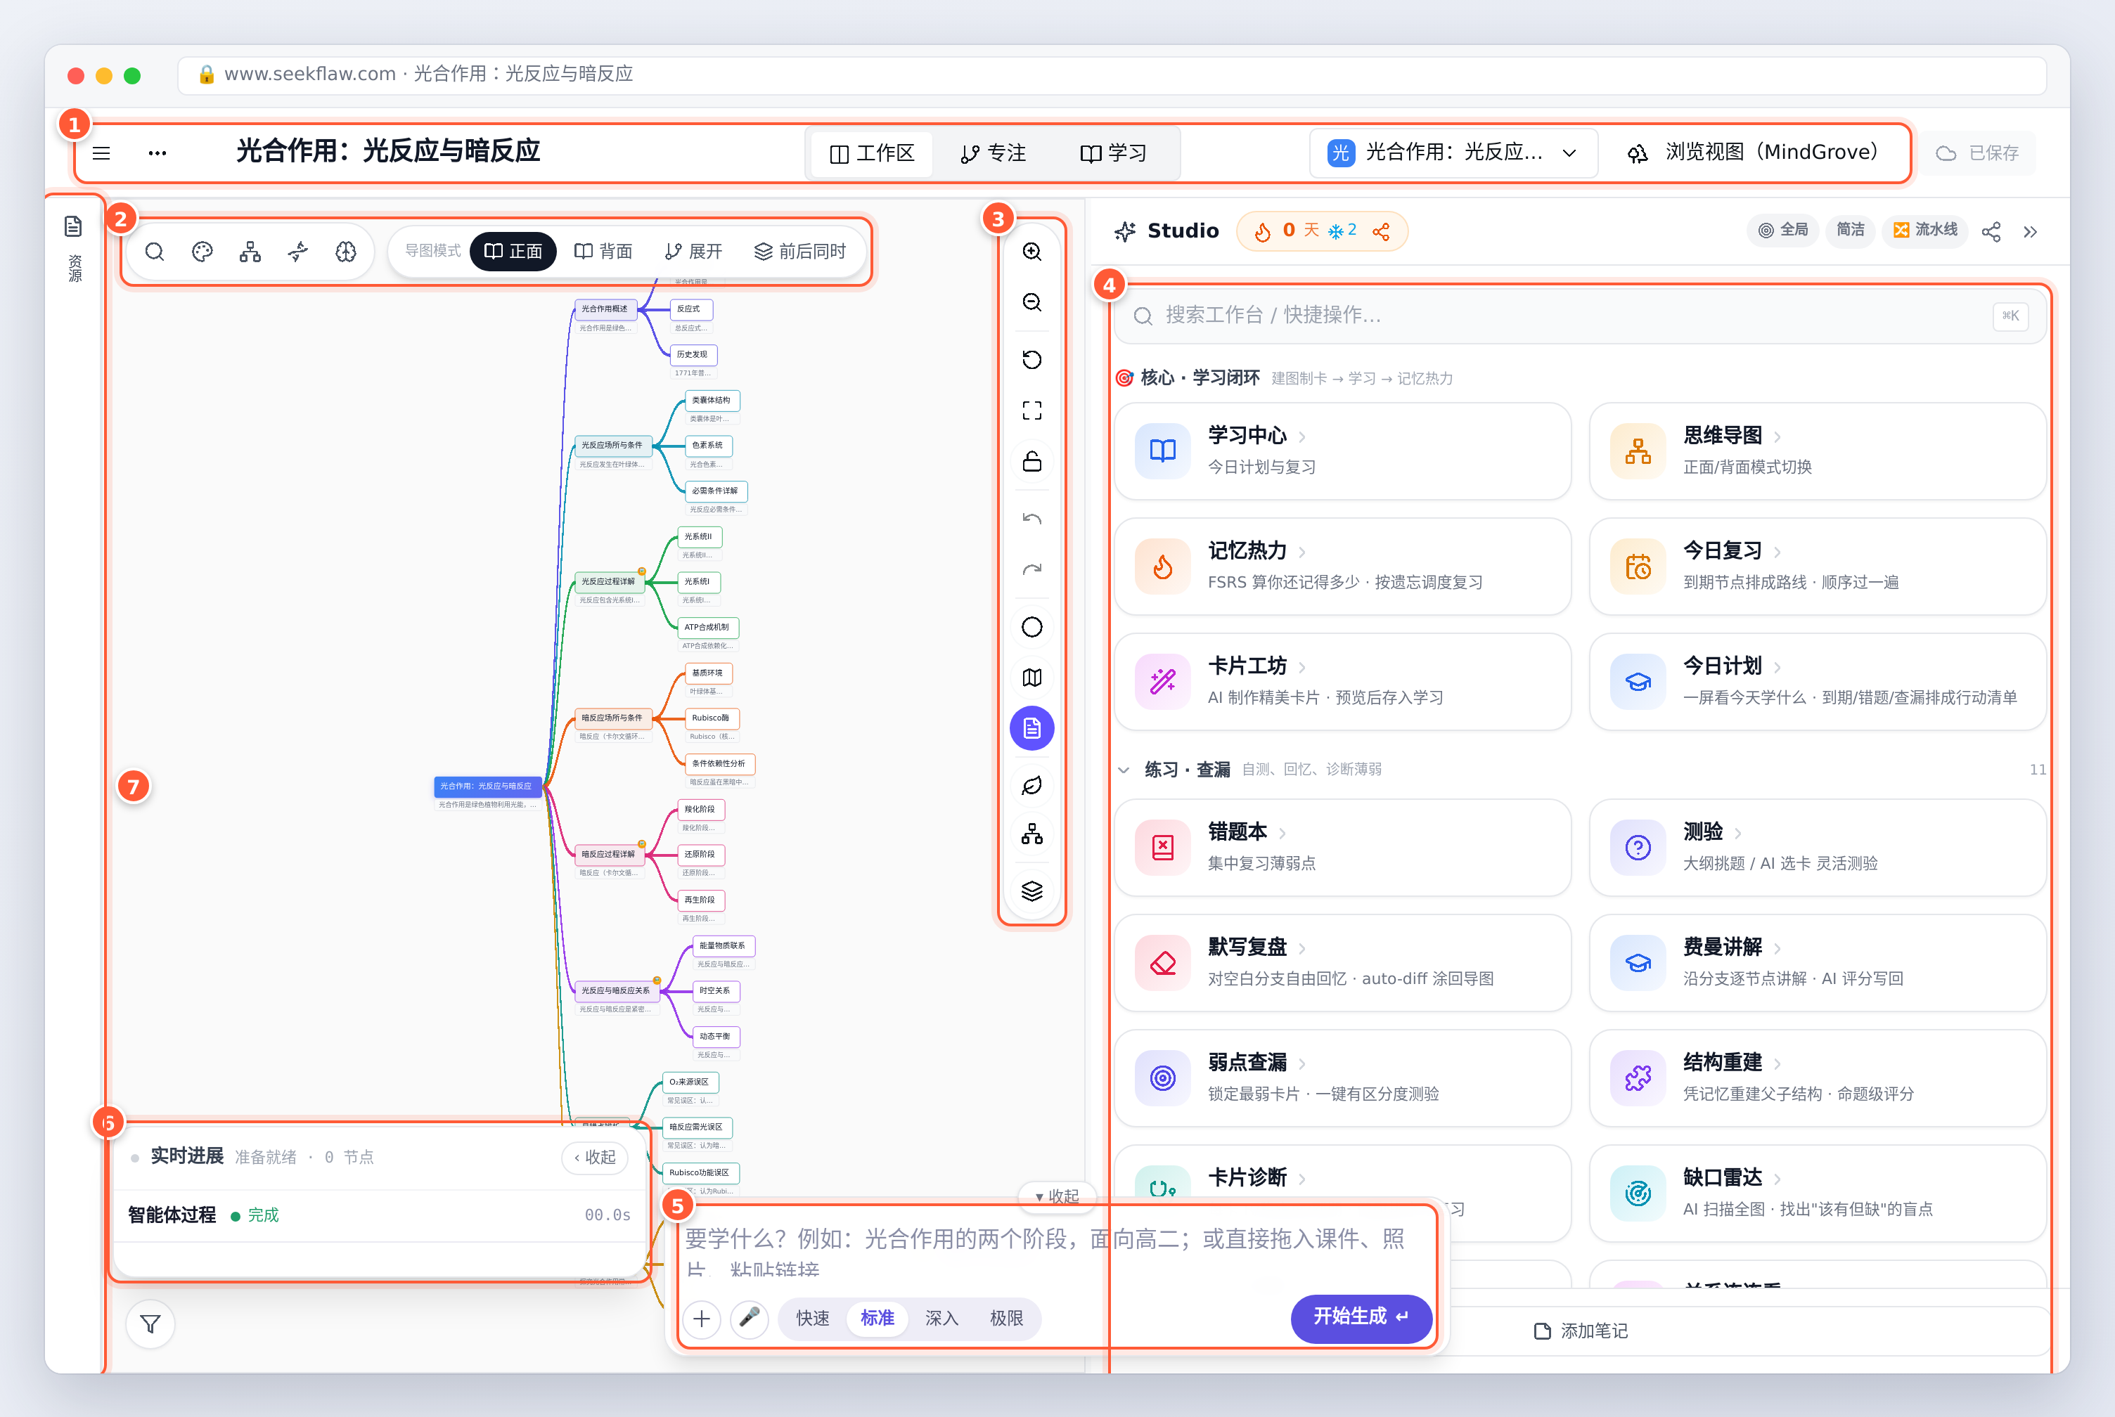
Task: Open the three-dots more options menu
Action: [157, 153]
